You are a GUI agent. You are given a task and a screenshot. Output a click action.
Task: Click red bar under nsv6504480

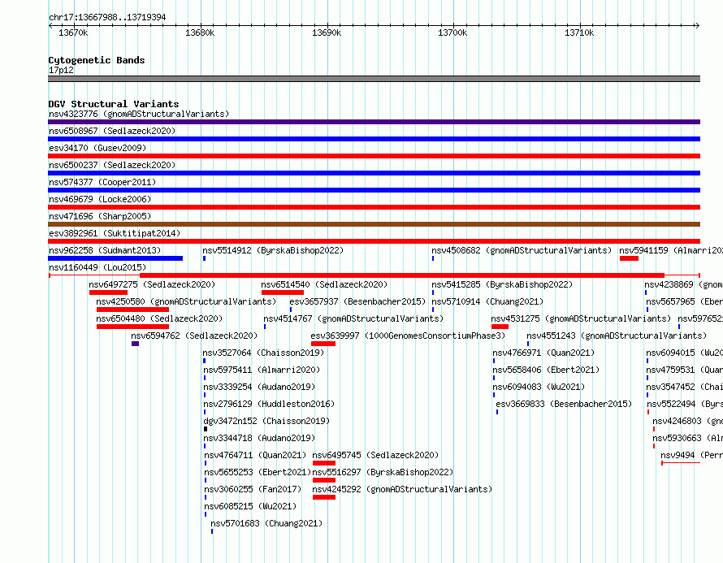[132, 327]
